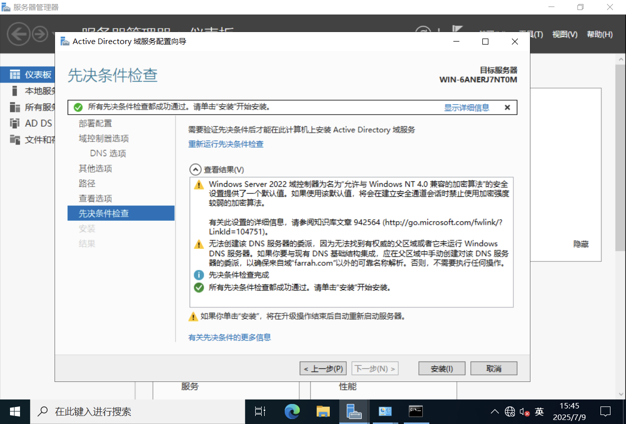Open Microsoft Edge from taskbar

pos(292,411)
